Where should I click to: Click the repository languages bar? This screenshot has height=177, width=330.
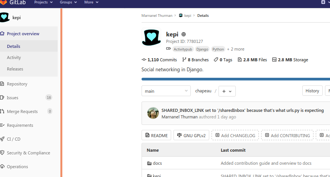236,79
